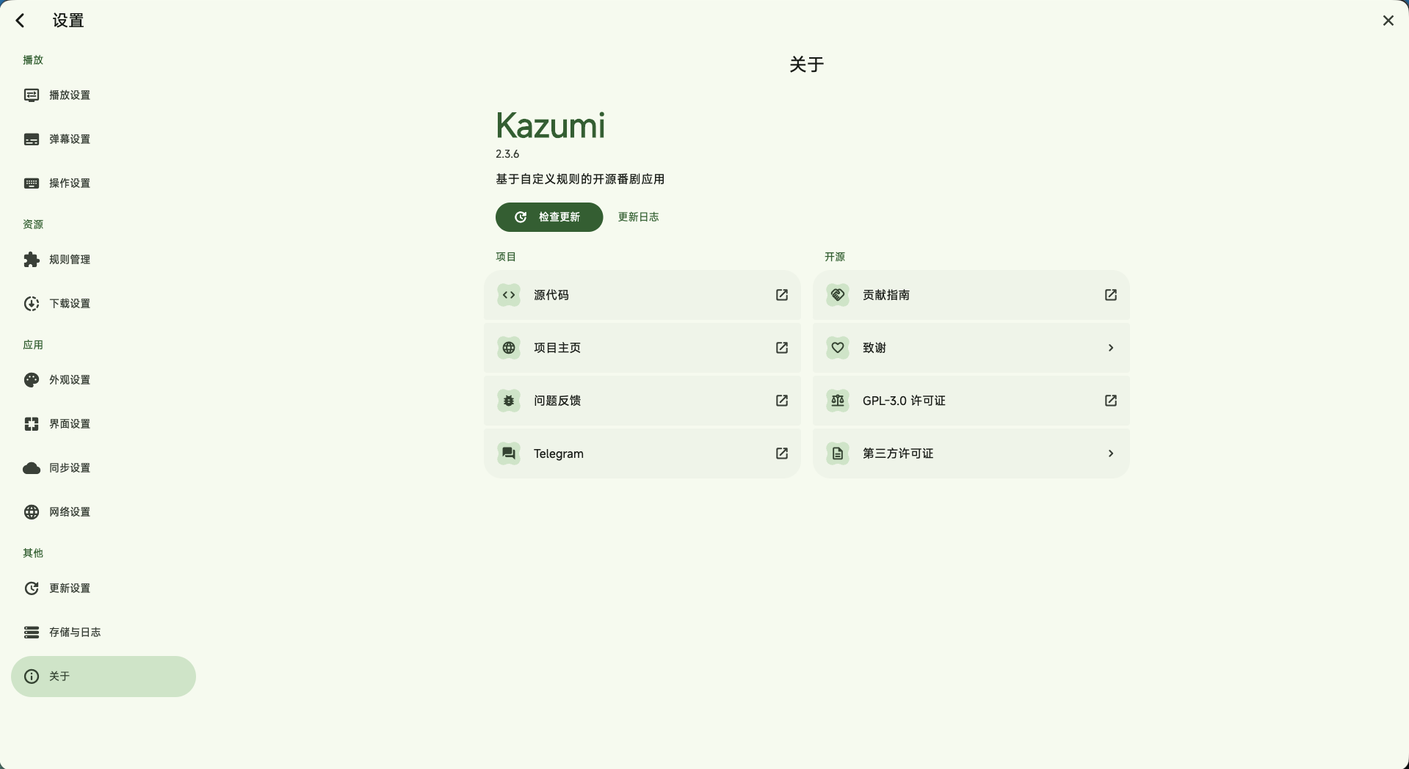Screen dimensions: 1409x769
Task: Click the 界面设置 layout icon
Action: click(32, 424)
